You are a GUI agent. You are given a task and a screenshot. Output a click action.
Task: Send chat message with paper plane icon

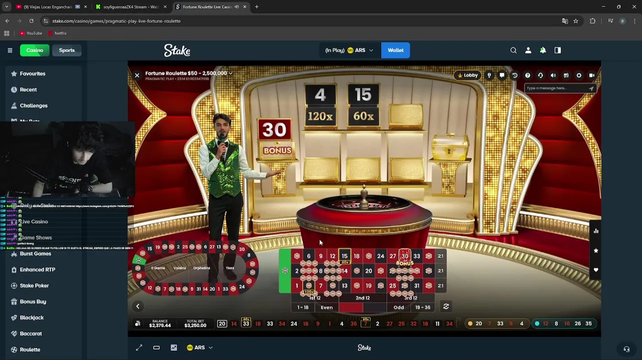pyautogui.click(x=591, y=88)
